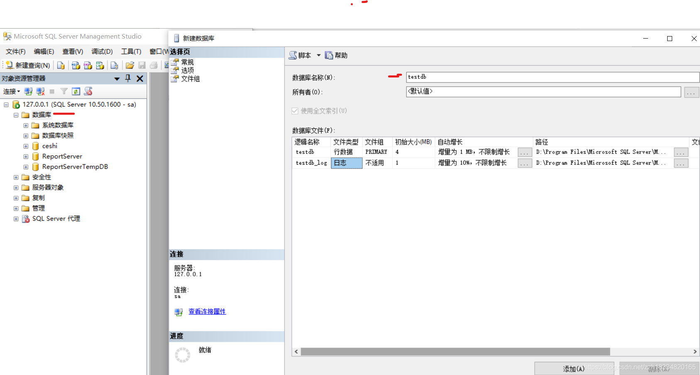Screen dimensions: 700x375
Task: Open the 编辑(E) menu
Action: (44, 51)
